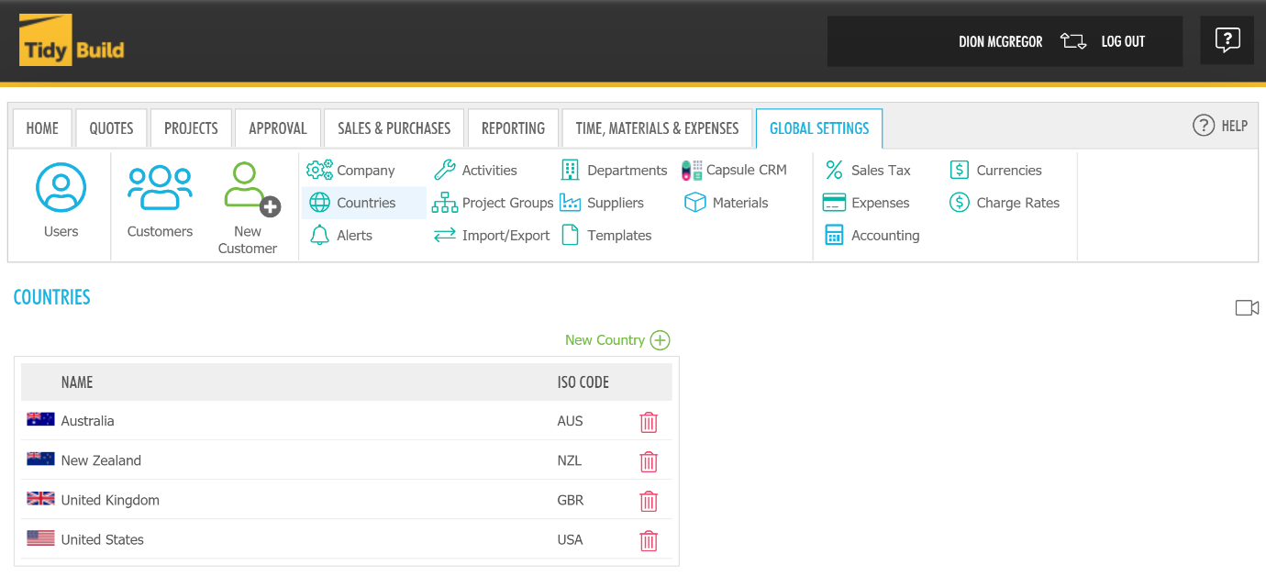Viewport: 1266px width, 587px height.
Task: Delete the United States country entry
Action: pos(649,540)
